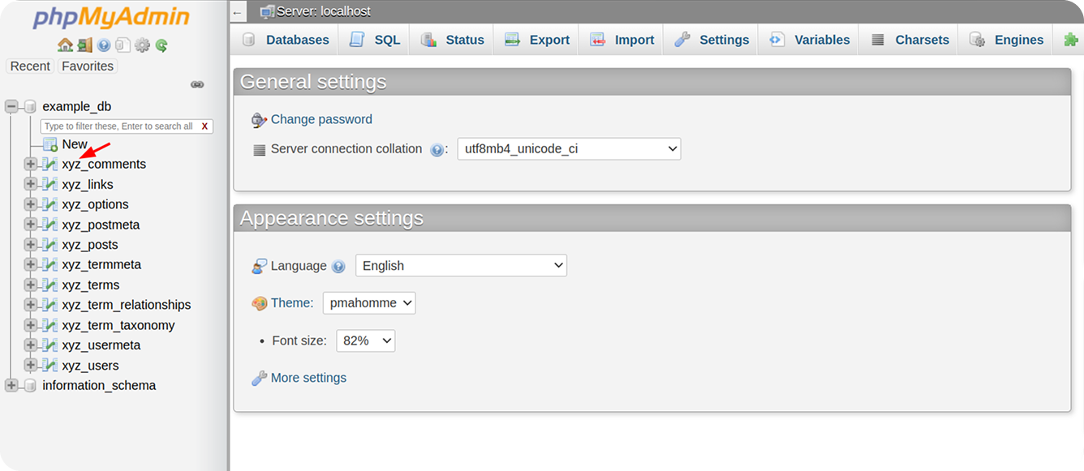This screenshot has height=471, width=1084.
Task: Expand the xyz_links table node
Action: (x=31, y=184)
